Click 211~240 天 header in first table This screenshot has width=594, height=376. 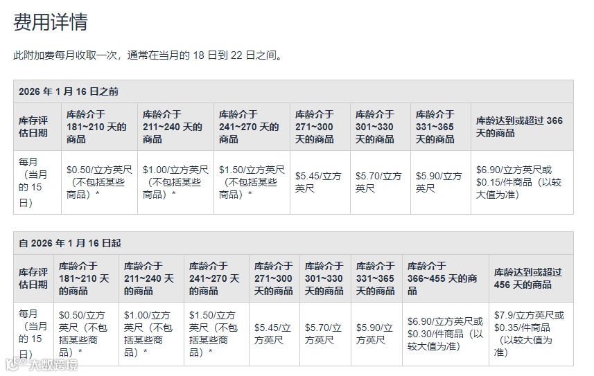[175, 127]
